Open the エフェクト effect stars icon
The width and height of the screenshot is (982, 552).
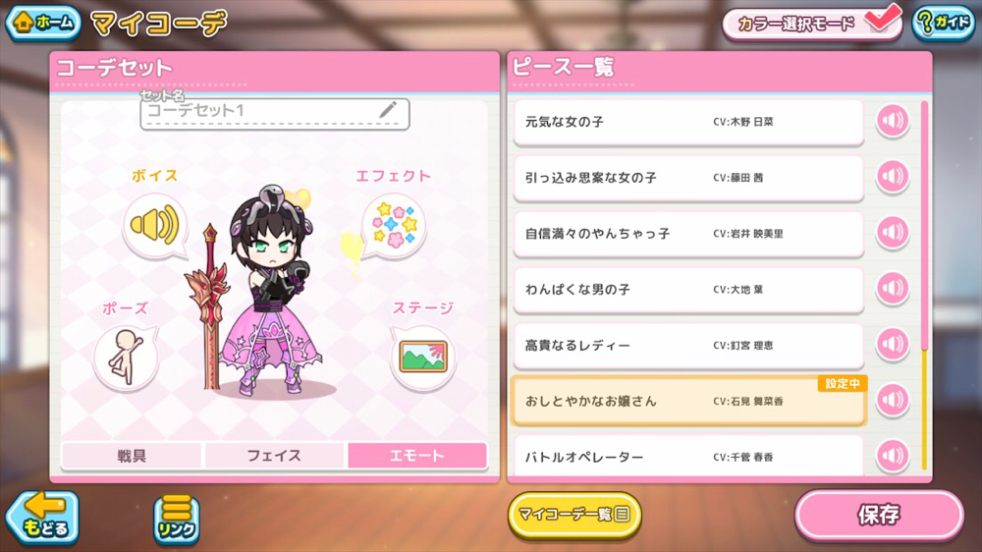coord(394,227)
